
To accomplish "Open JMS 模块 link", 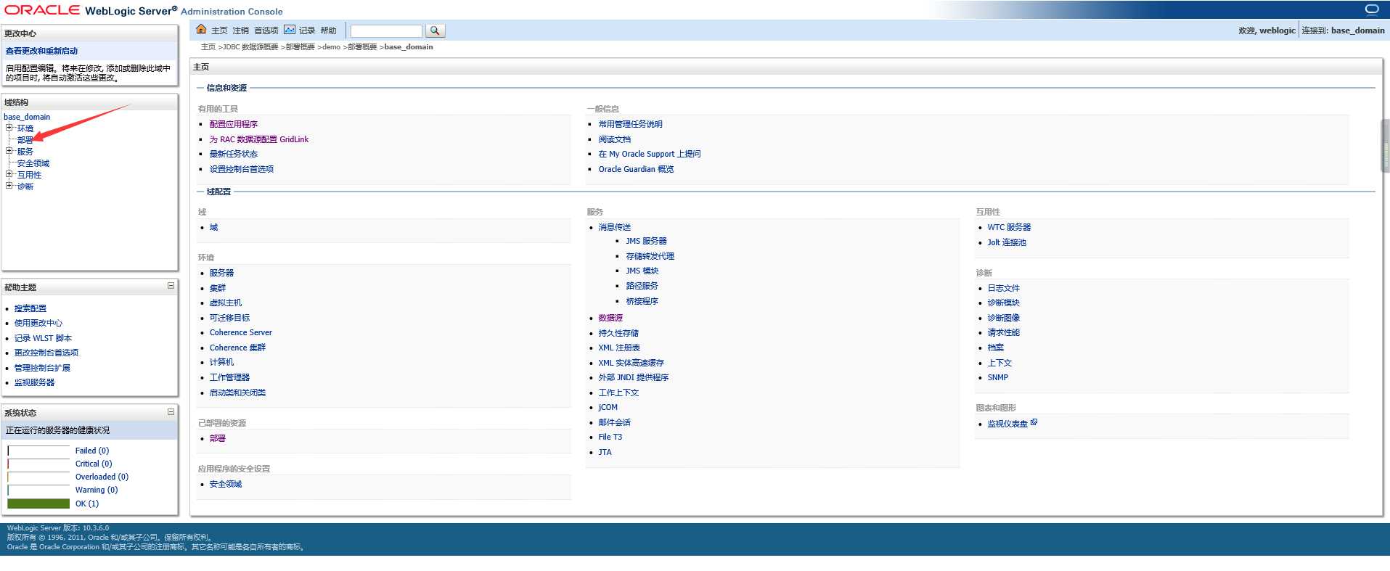I will pyautogui.click(x=642, y=271).
